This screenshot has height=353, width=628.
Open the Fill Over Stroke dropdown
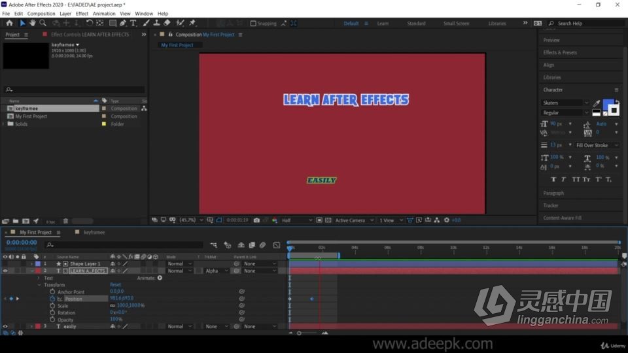point(597,145)
